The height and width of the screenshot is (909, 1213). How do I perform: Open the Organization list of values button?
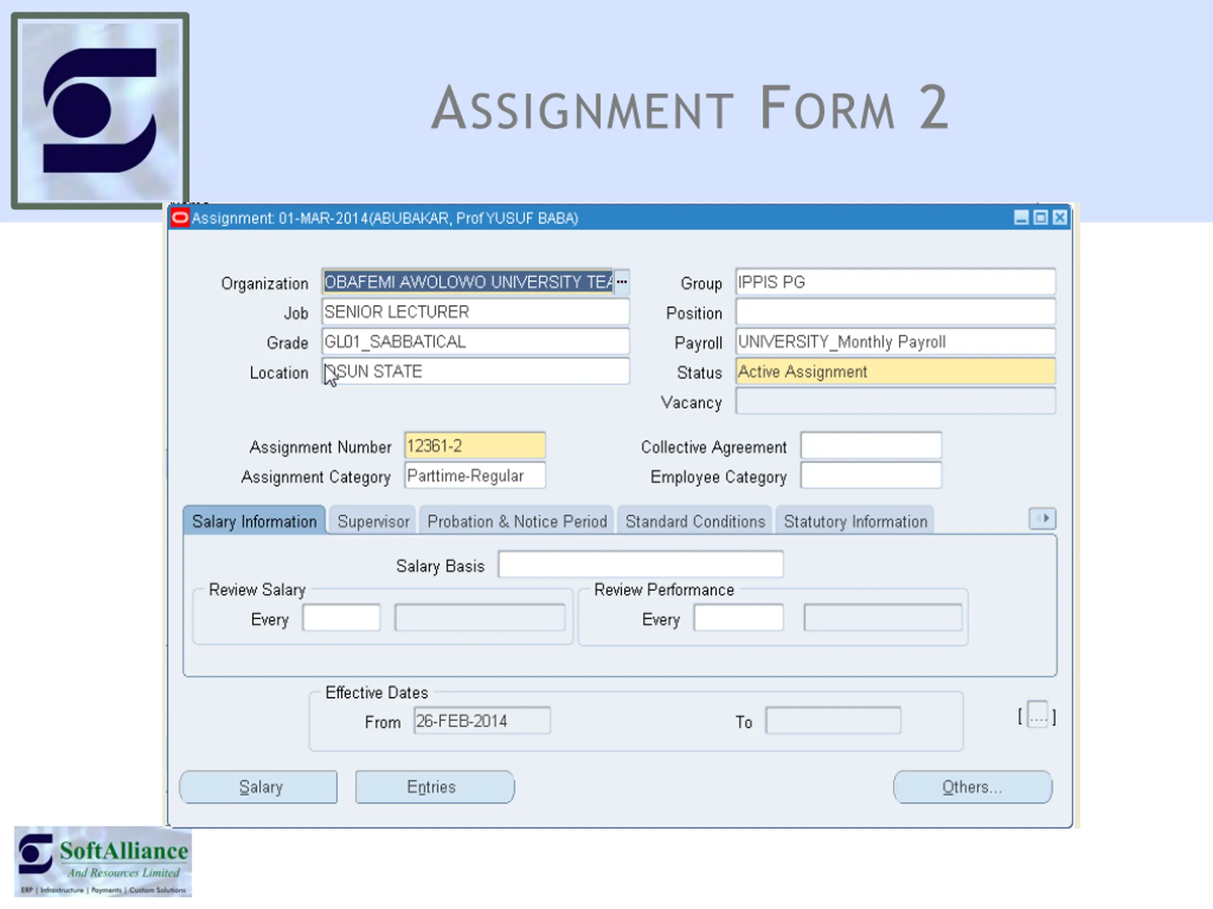click(x=621, y=282)
